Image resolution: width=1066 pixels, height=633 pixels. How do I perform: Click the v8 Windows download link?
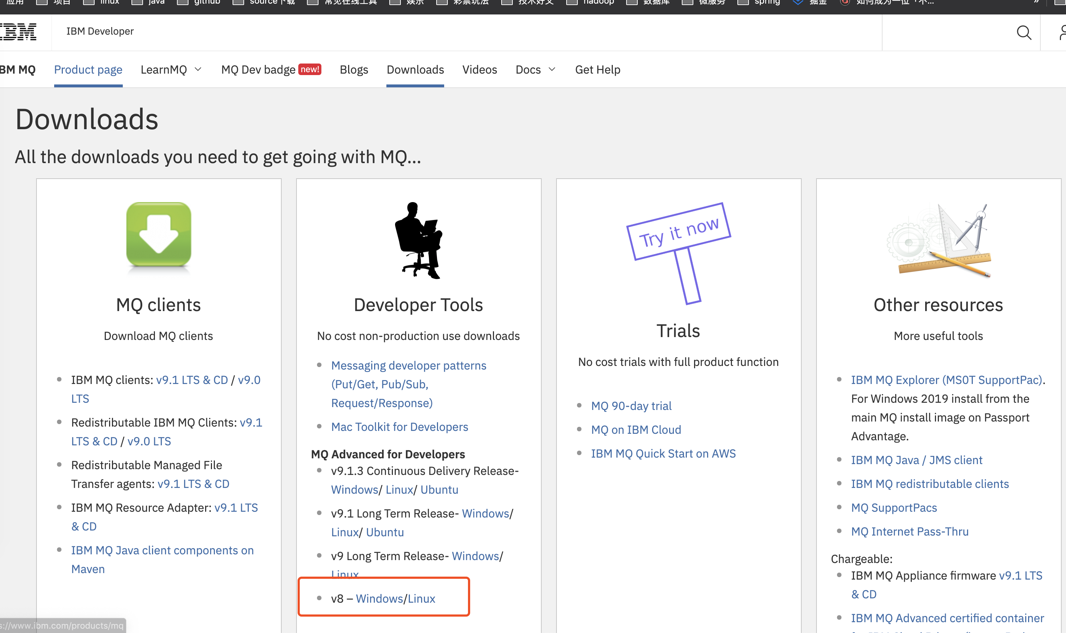pos(379,598)
